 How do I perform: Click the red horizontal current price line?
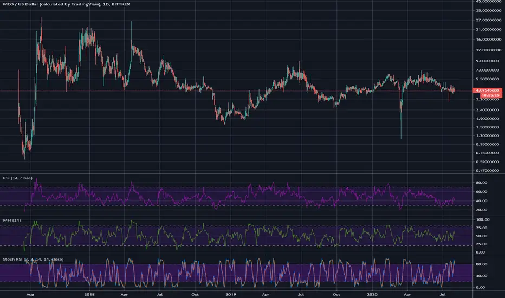(x=236, y=90)
